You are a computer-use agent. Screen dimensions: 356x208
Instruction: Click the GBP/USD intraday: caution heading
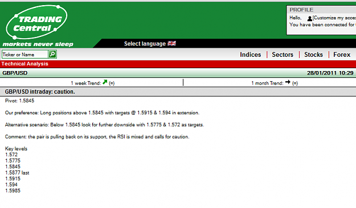(40, 91)
